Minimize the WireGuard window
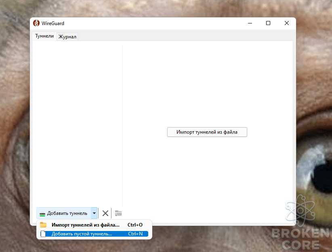 pyautogui.click(x=250, y=23)
